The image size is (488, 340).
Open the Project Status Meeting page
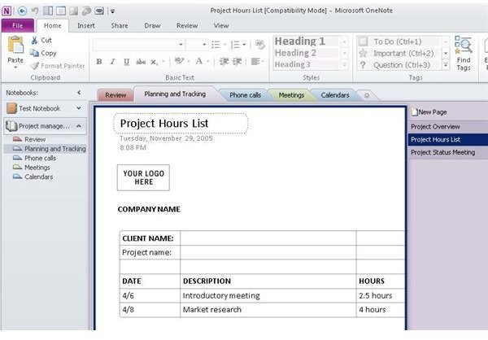coord(448,152)
